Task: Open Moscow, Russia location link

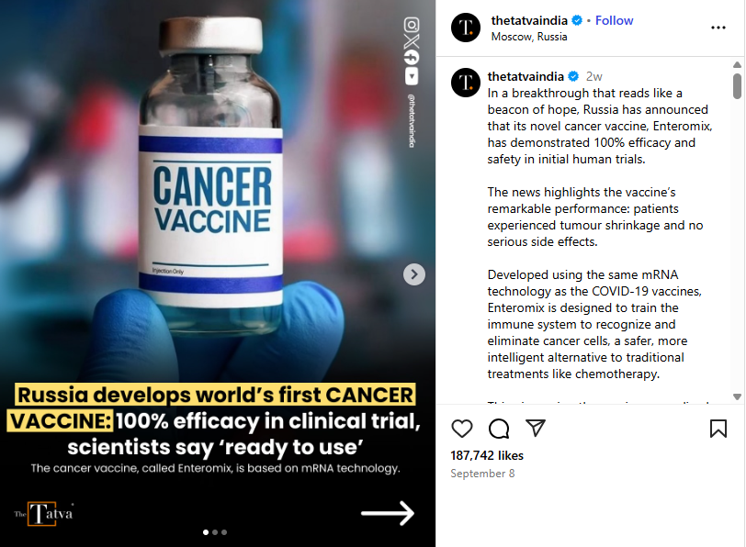Action: coord(529,37)
